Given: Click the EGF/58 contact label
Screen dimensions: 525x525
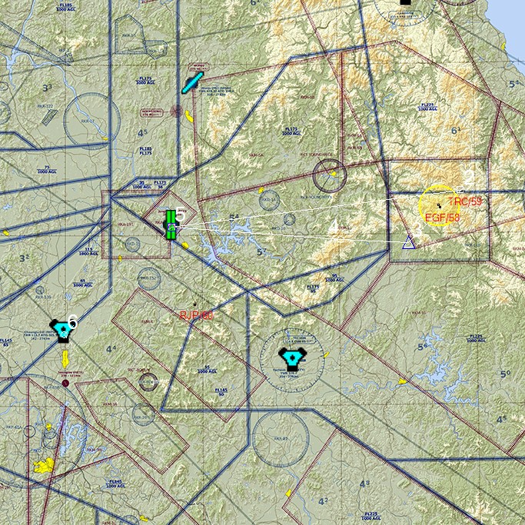Looking at the screenshot, I should coord(442,218).
